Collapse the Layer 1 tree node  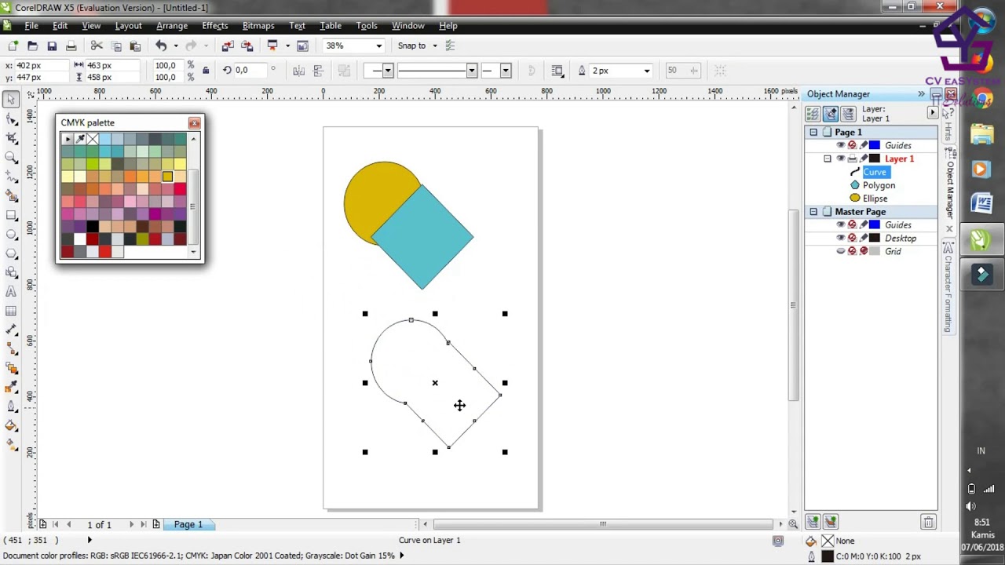[827, 159]
